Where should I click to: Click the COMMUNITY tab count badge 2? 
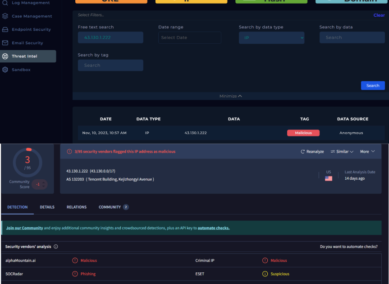(126, 207)
